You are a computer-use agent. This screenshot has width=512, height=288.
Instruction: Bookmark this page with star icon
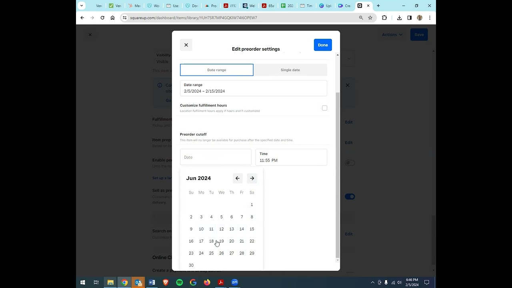[x=370, y=18]
